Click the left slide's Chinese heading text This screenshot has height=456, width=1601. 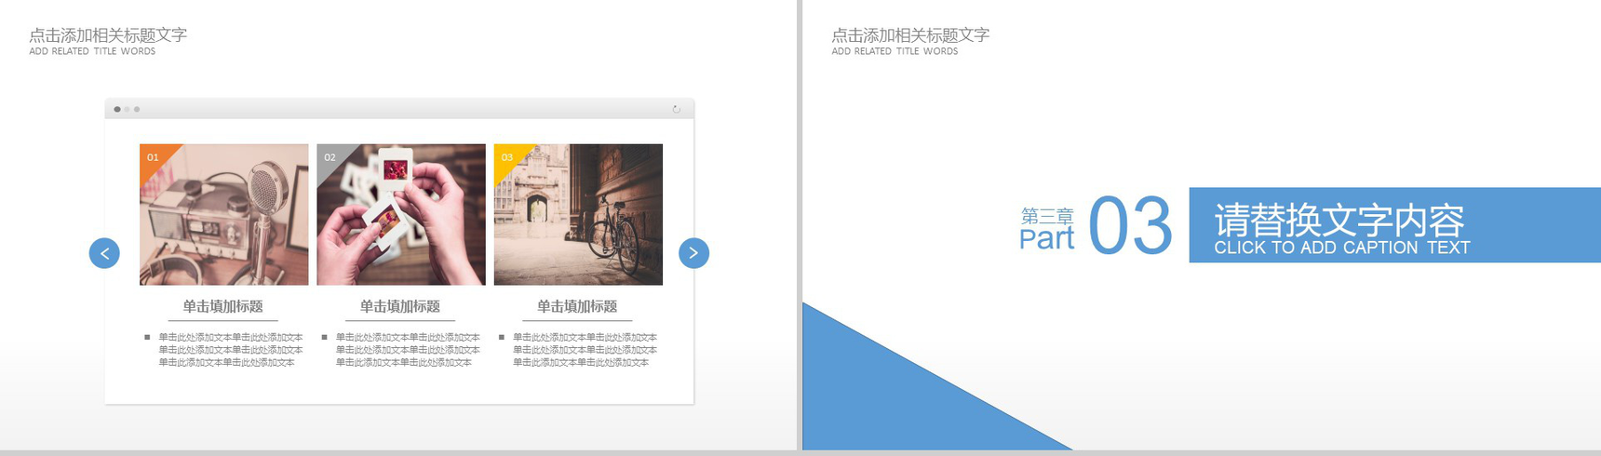coord(108,35)
